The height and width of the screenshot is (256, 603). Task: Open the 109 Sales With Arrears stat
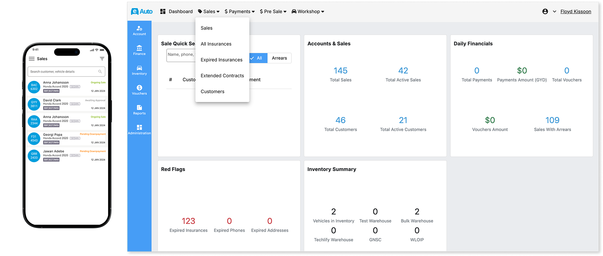(x=552, y=124)
